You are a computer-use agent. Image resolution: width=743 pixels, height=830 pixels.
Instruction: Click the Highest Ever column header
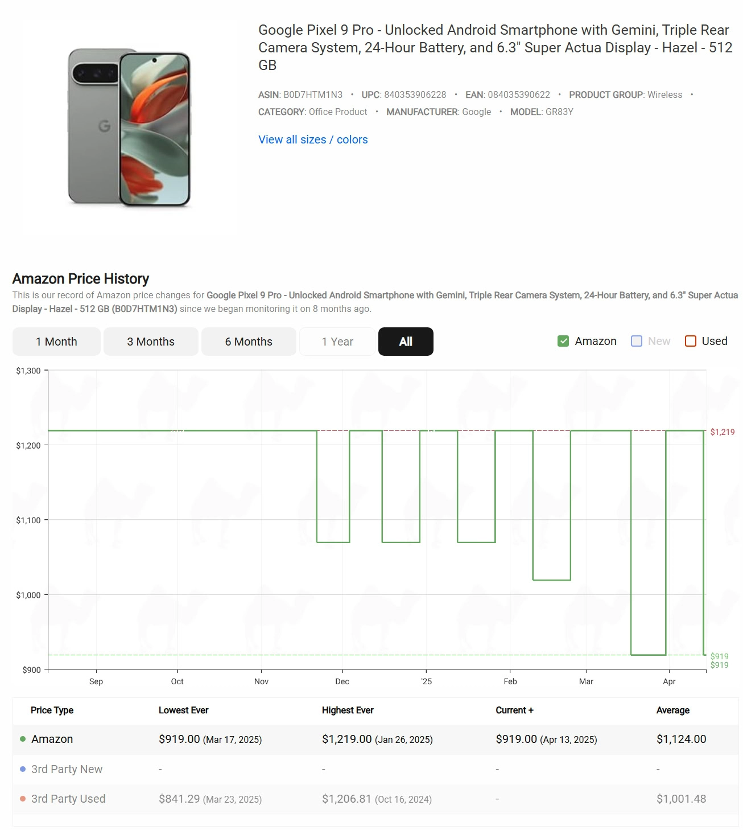(x=348, y=710)
